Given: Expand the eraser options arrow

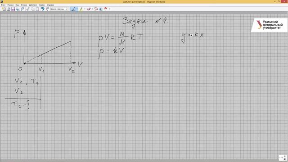Looking at the screenshot, I should [x=93, y=9].
